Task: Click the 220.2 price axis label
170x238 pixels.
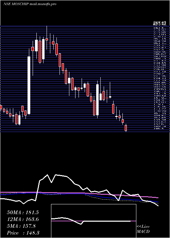Action: (159, 74)
